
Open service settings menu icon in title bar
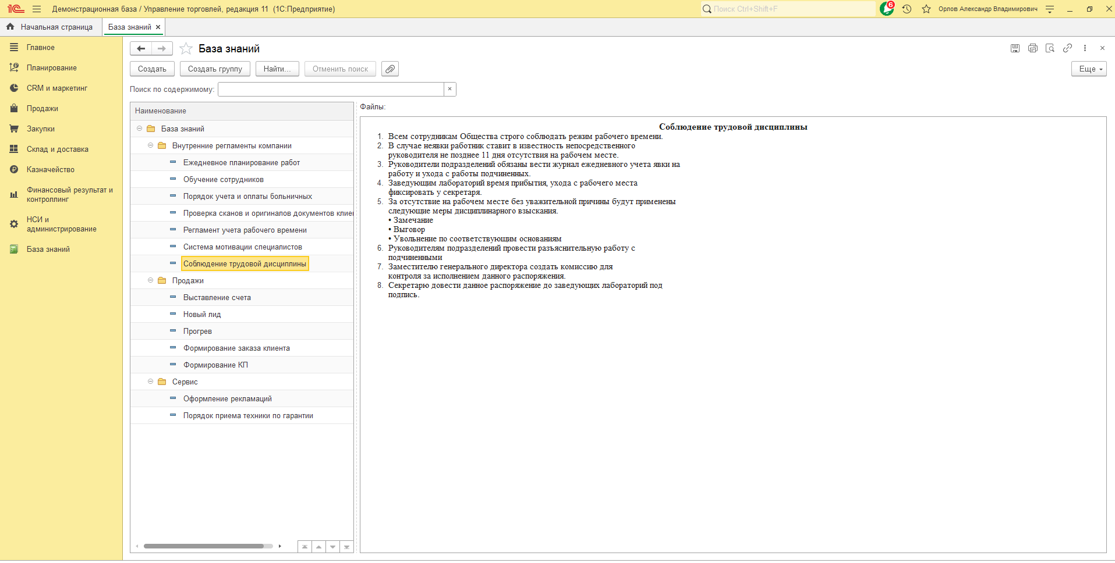[1050, 9]
